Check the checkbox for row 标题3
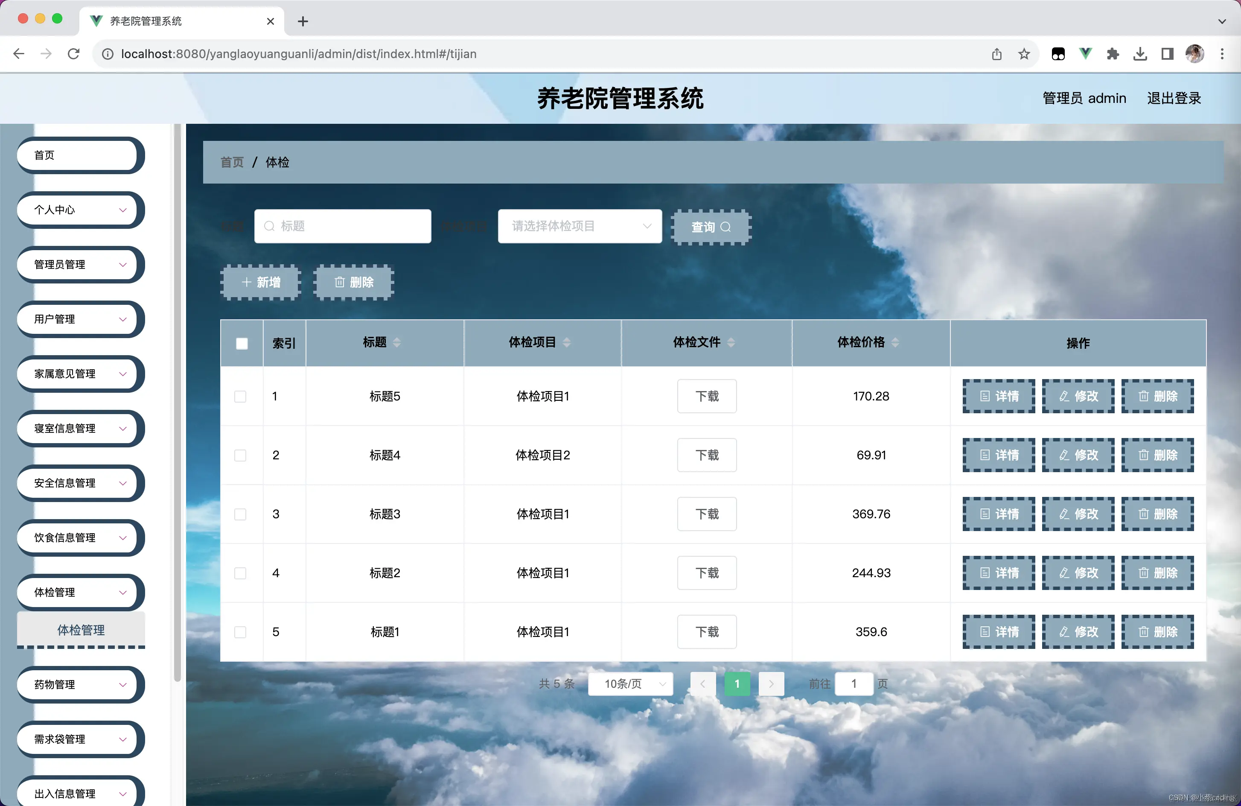 click(x=240, y=514)
